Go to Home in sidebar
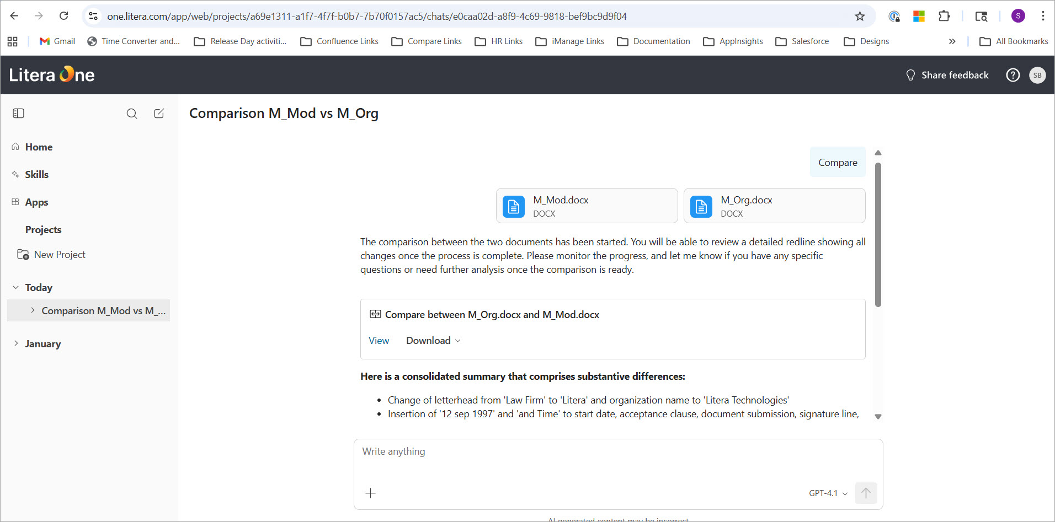 39,147
